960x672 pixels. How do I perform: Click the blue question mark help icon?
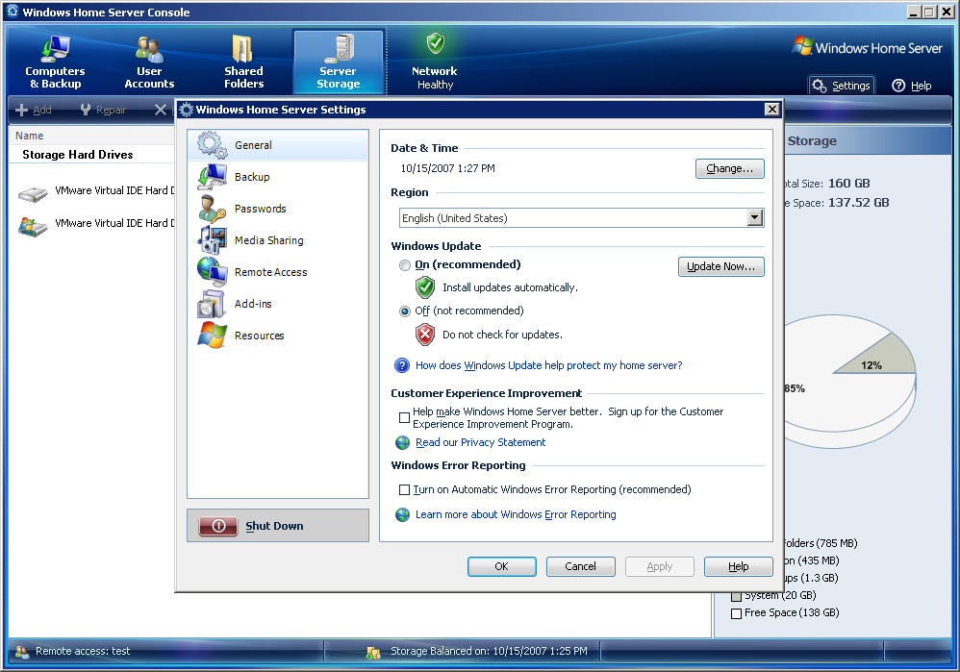402,365
